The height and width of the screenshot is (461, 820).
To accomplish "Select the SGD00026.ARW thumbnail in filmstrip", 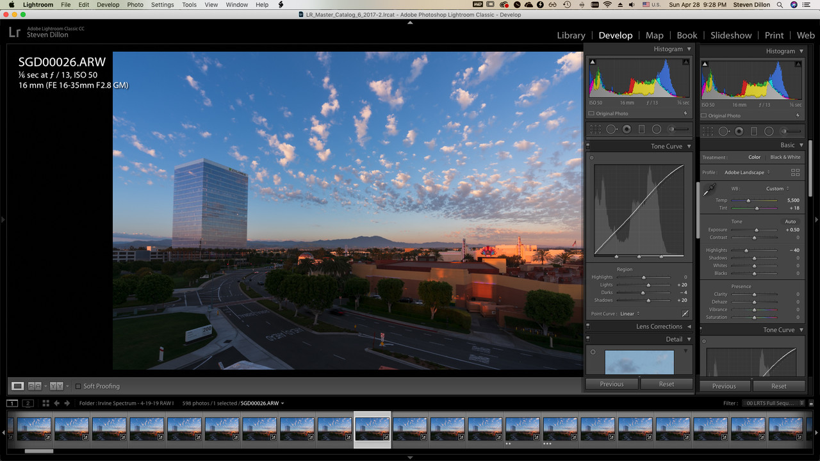I will coord(372,428).
